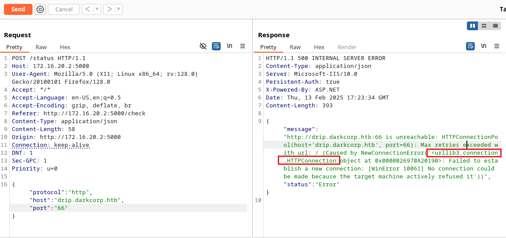Open the Response panel hamburger menu

(x=497, y=46)
